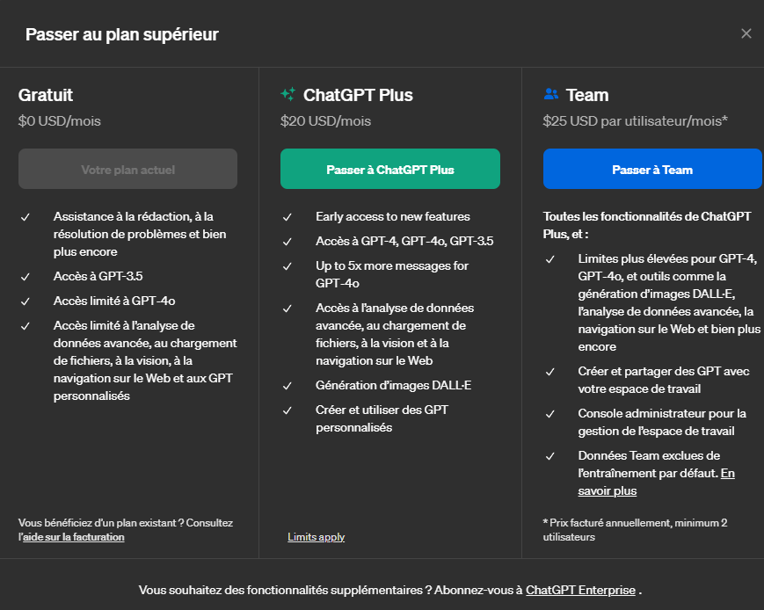Screen dimensions: 764x610
Task: Open the aide sur la facturation link
Action: click(x=74, y=537)
